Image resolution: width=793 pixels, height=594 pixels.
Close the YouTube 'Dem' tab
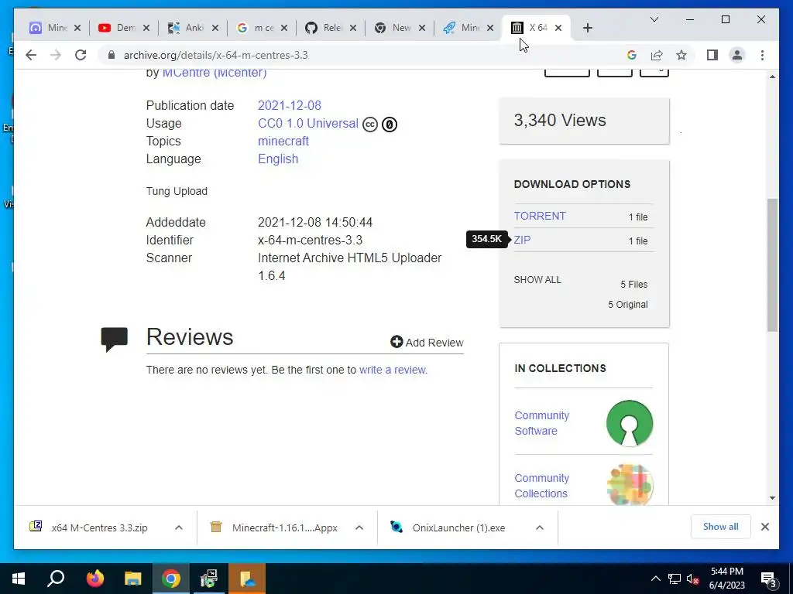coord(146,29)
